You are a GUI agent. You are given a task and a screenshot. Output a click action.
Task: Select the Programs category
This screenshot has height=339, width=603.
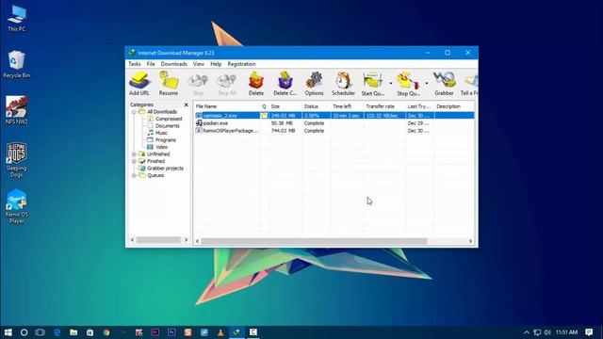(x=166, y=140)
